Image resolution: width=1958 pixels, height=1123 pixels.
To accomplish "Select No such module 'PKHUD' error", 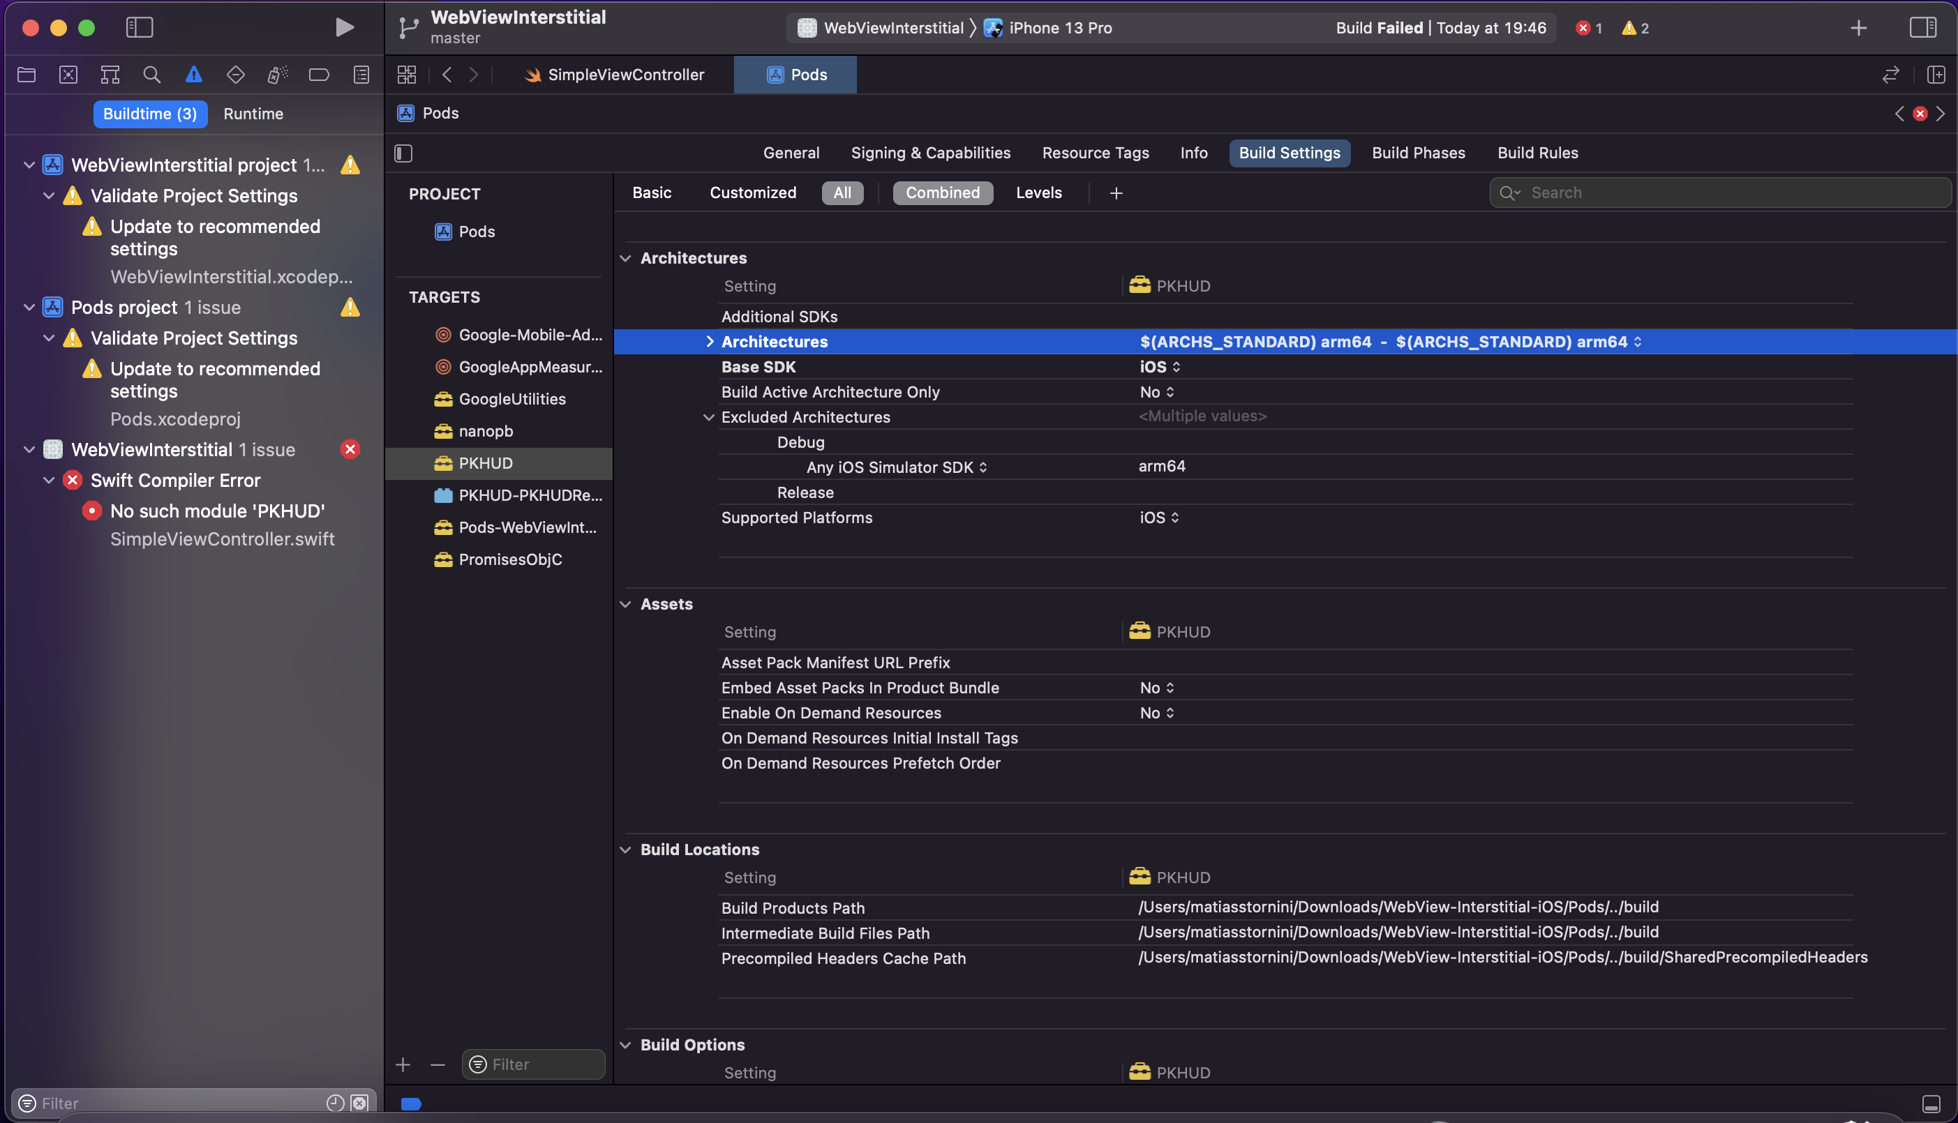I will pos(217,511).
